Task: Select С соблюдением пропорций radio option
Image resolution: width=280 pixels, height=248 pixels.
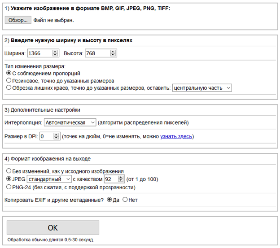Action: pos(9,73)
